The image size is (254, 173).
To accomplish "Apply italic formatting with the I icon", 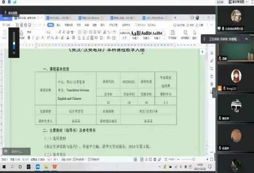I will pyautogui.click(x=33, y=38).
